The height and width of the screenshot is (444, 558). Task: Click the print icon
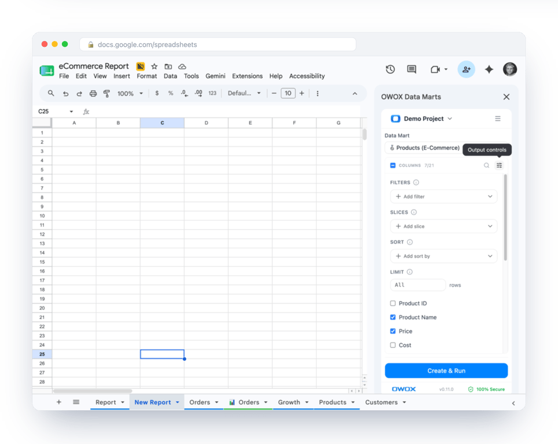93,94
